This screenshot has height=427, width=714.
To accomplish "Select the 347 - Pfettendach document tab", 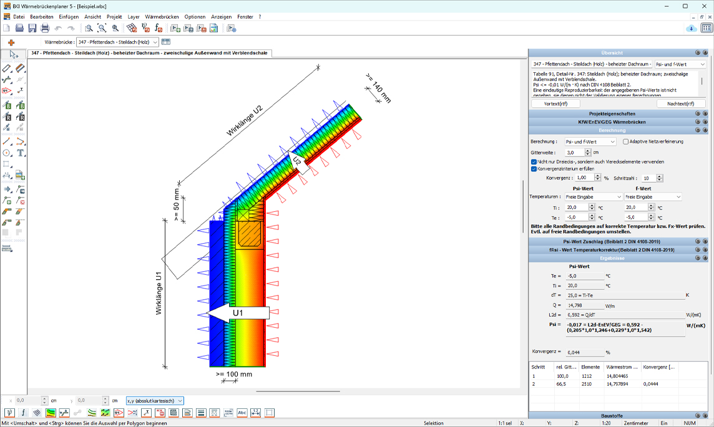I will [149, 53].
